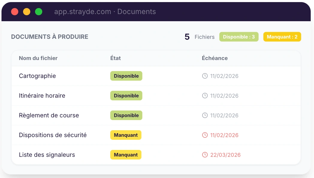Click the clock icon in the Cartographie row
The height and width of the screenshot is (178, 314).
(205, 76)
